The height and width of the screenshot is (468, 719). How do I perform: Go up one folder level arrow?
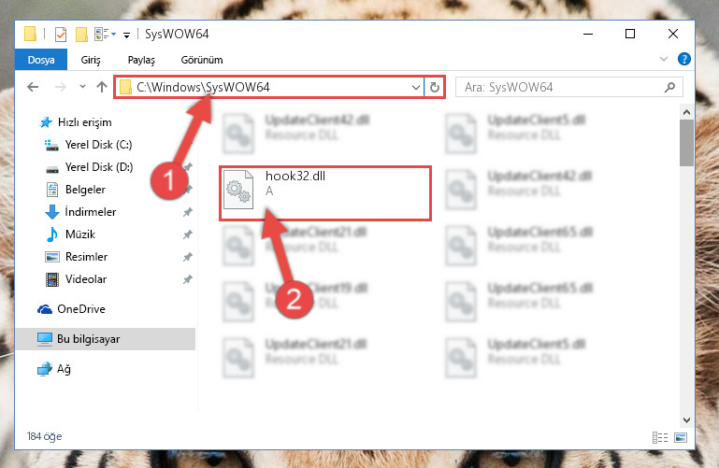click(x=102, y=87)
